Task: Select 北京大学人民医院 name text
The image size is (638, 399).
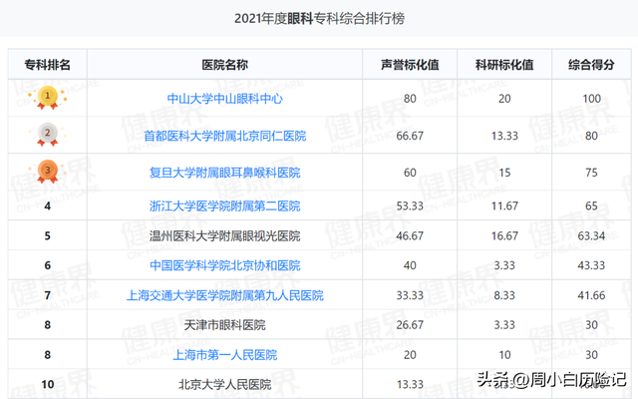Action: click(225, 384)
